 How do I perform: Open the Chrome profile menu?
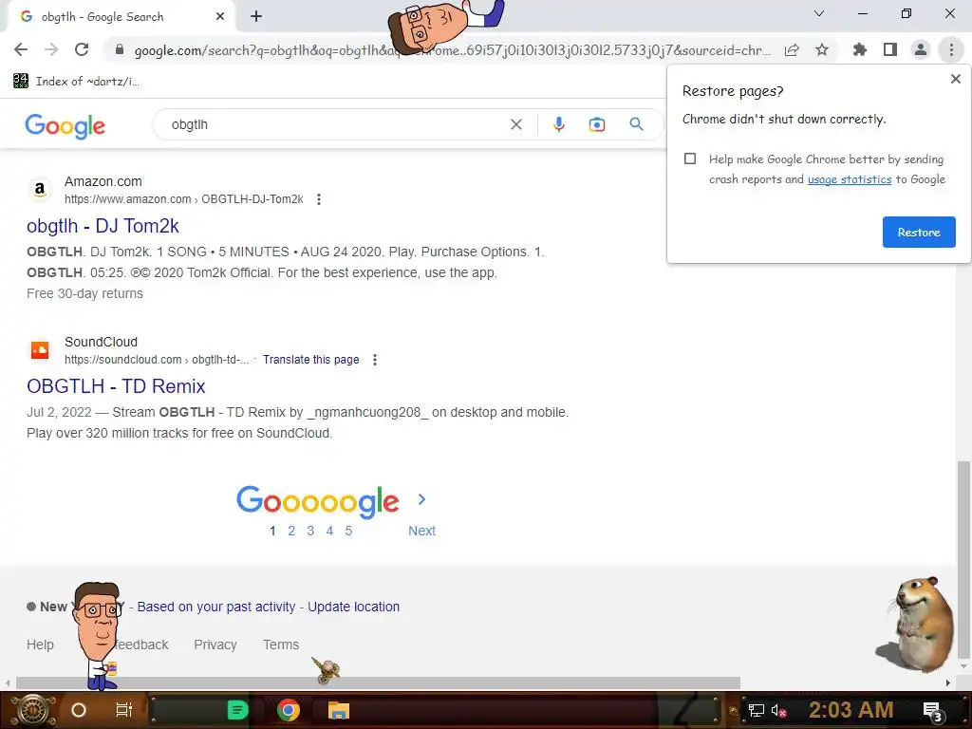[921, 49]
